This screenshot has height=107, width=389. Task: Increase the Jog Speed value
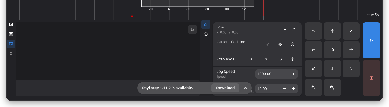click(294, 74)
